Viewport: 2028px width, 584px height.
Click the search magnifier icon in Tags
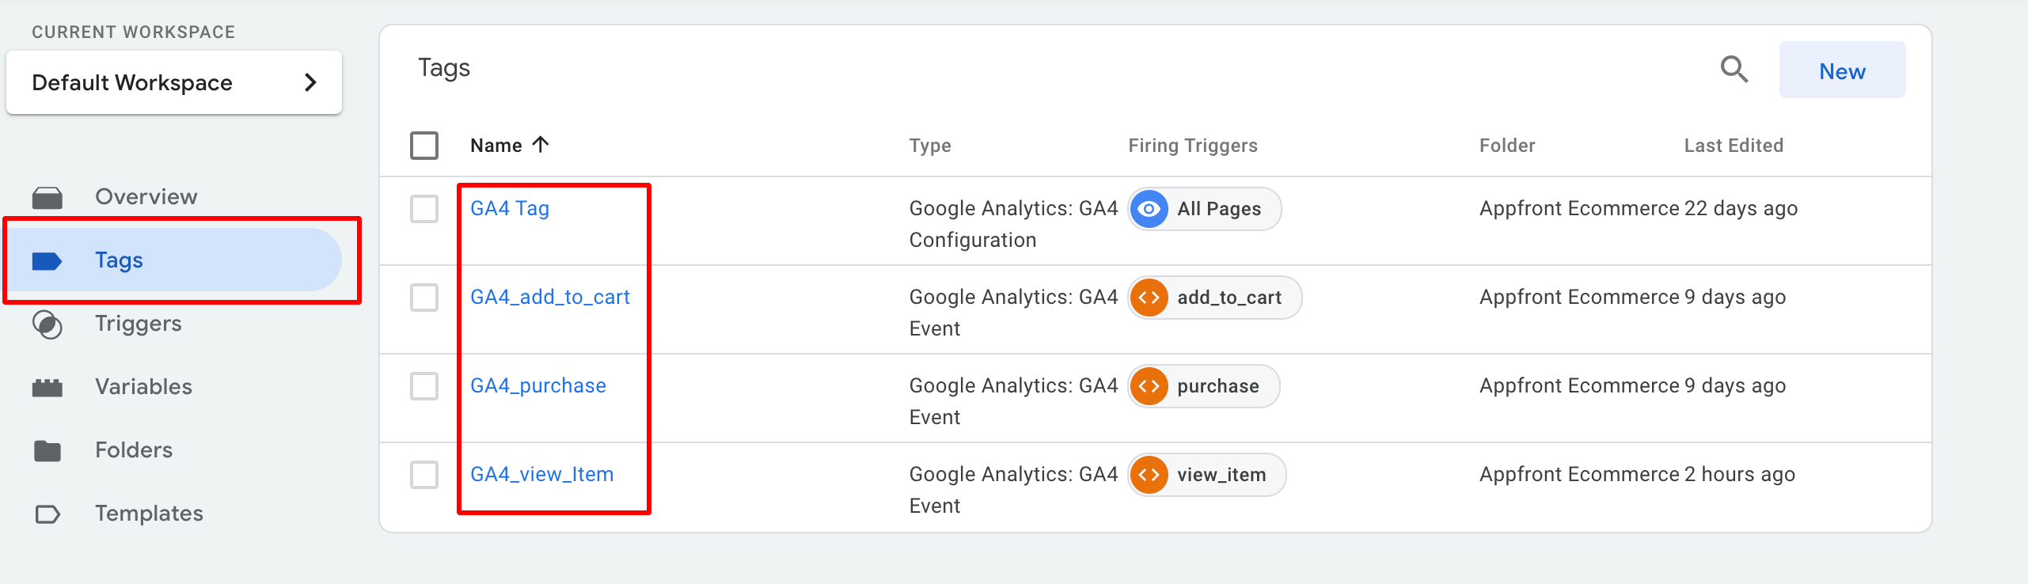click(x=1734, y=70)
